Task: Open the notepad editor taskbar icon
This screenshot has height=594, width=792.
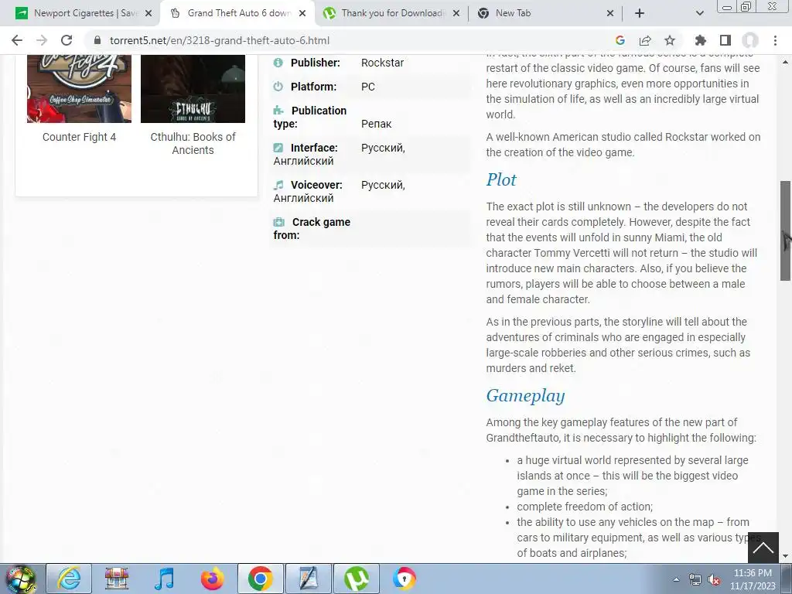Action: [308, 579]
